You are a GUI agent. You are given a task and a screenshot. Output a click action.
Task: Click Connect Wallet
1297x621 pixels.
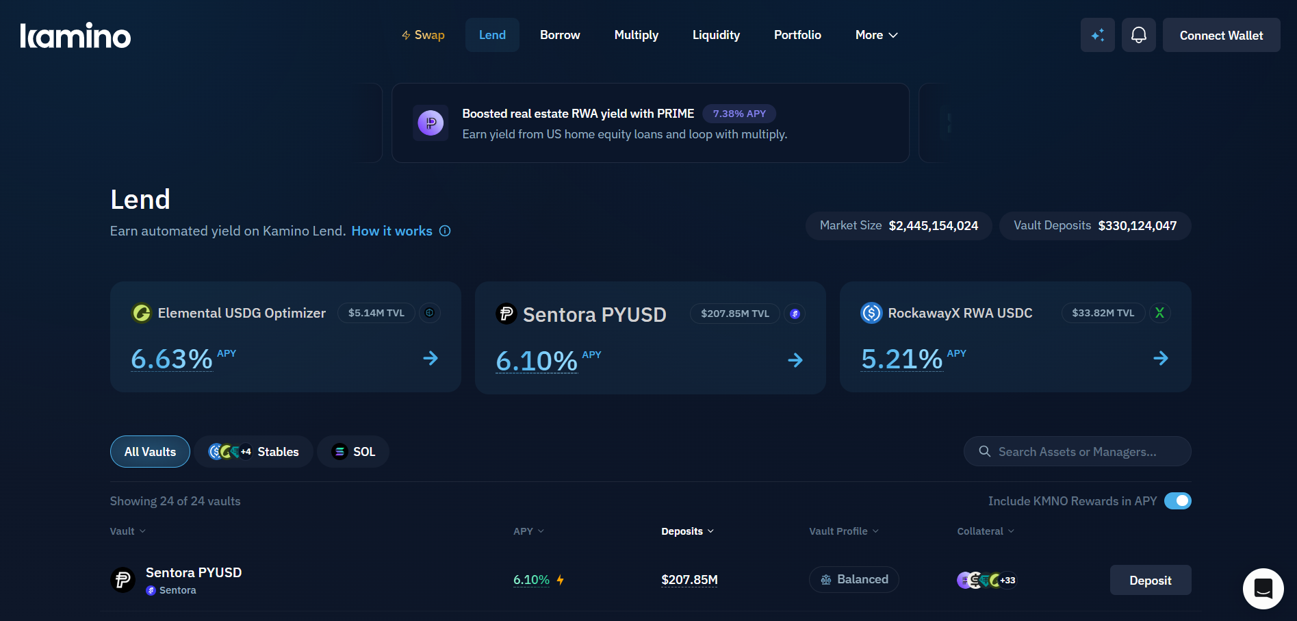1222,35
